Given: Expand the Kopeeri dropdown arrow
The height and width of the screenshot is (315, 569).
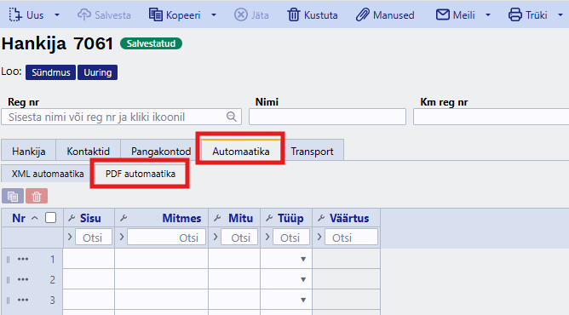Looking at the screenshot, I should (x=214, y=15).
